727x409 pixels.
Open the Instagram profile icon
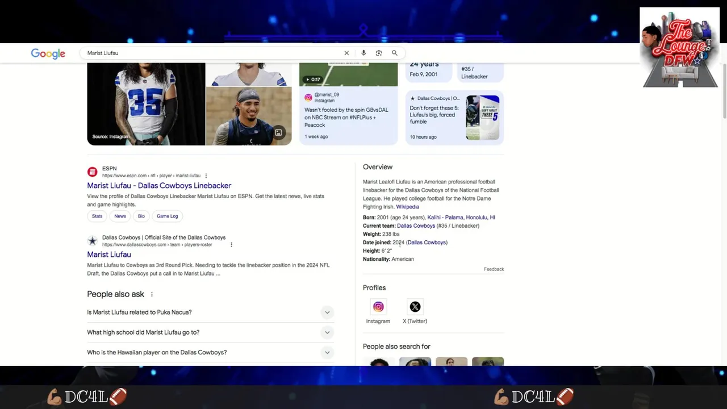[x=378, y=307]
